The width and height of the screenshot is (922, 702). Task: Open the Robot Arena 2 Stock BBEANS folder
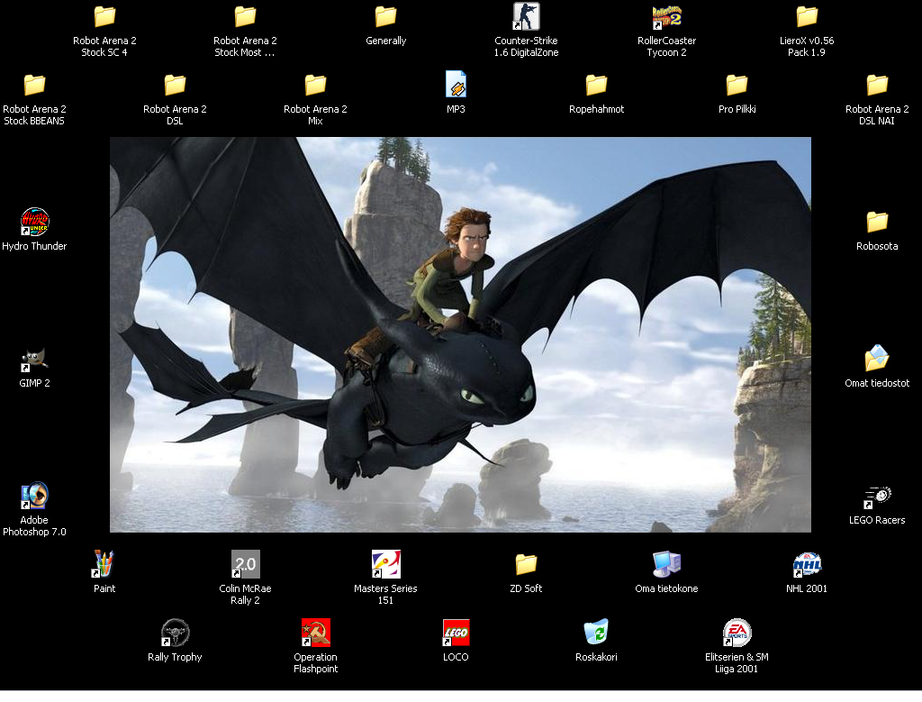(x=34, y=86)
